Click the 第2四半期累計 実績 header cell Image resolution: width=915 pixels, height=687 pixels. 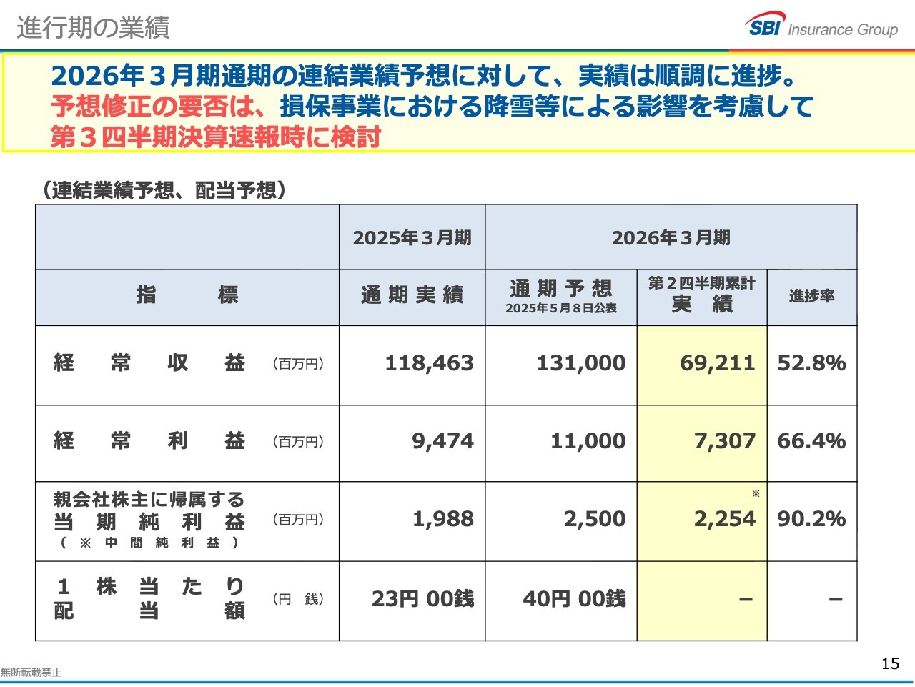(x=701, y=295)
